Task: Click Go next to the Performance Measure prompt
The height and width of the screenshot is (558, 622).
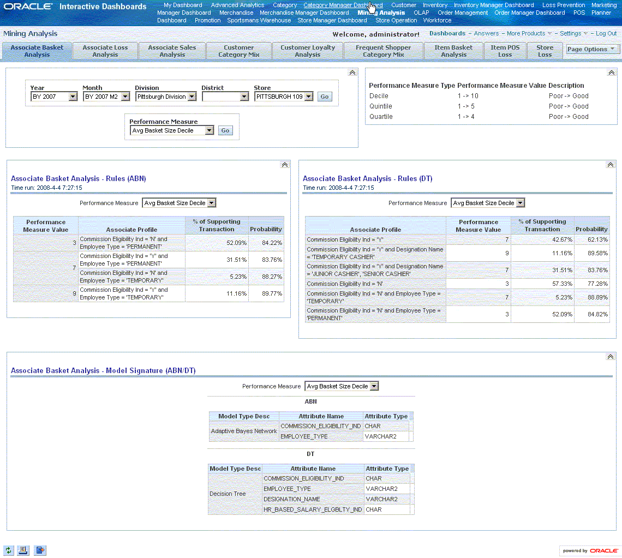Action: (225, 130)
